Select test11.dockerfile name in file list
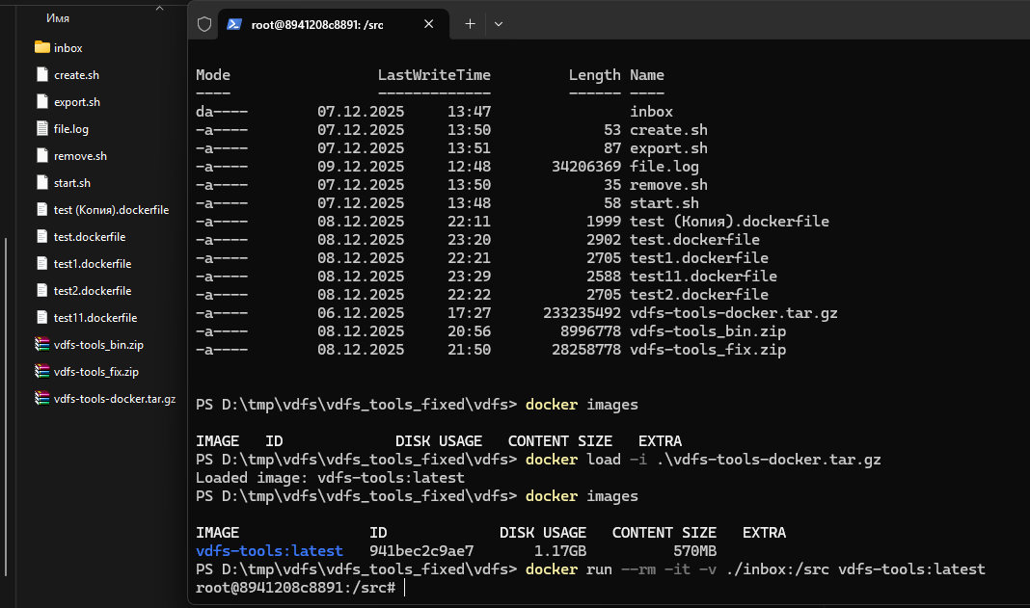 click(x=95, y=317)
